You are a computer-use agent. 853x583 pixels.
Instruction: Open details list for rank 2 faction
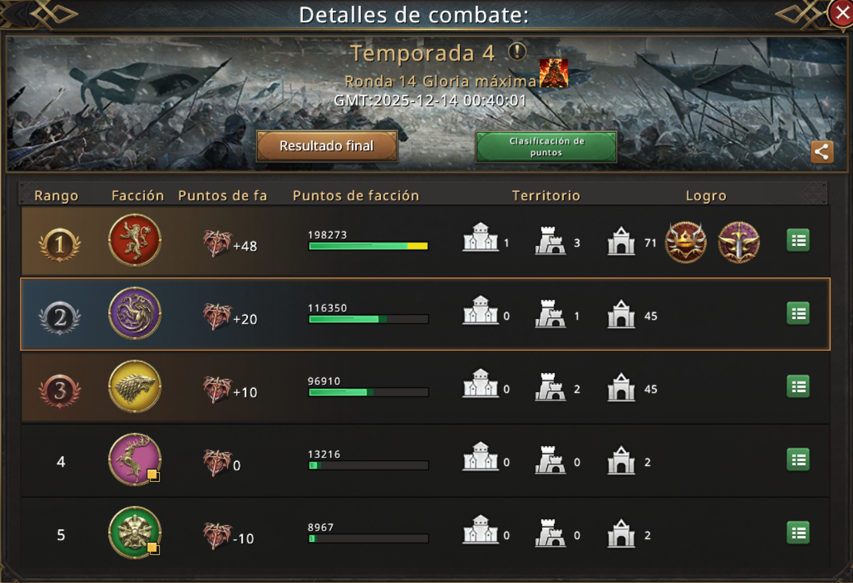point(798,313)
